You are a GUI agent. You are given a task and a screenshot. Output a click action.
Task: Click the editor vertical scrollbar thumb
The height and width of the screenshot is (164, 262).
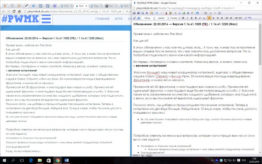tap(260, 44)
